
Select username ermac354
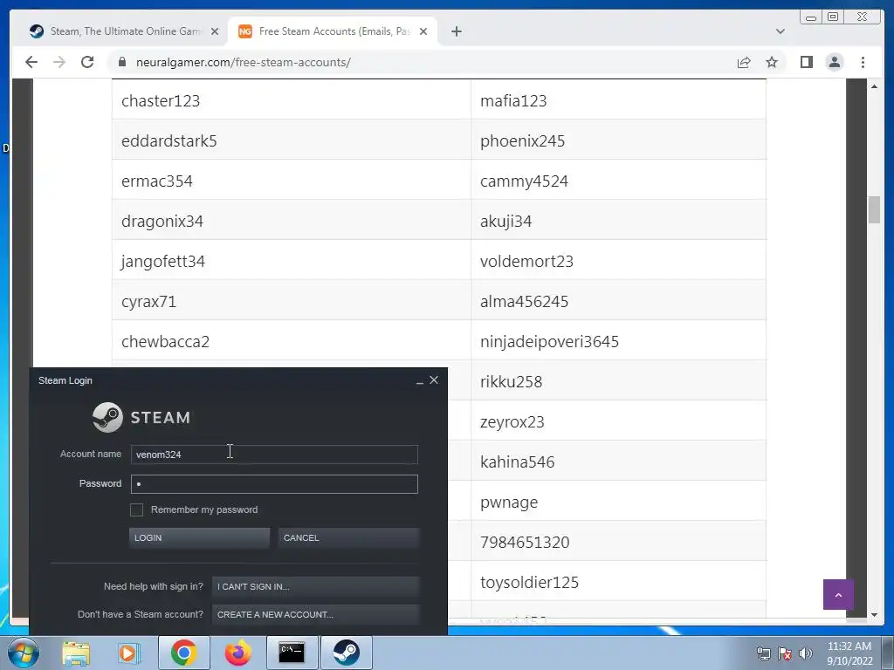tap(157, 181)
